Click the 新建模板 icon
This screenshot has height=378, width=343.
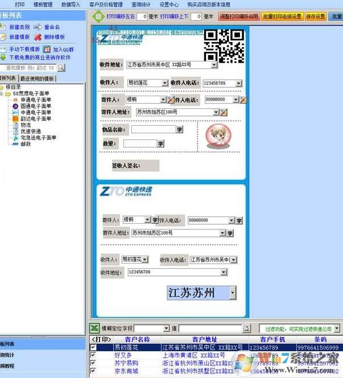(x=3, y=37)
